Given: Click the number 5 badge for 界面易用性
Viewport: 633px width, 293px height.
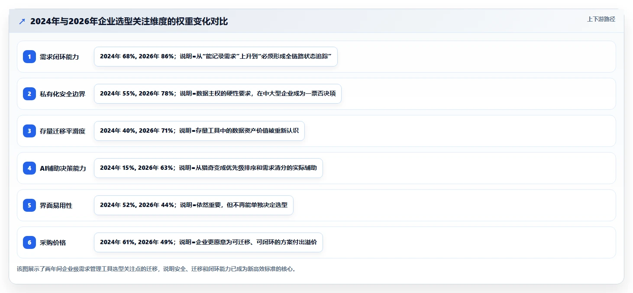Looking at the screenshot, I should coord(29,205).
